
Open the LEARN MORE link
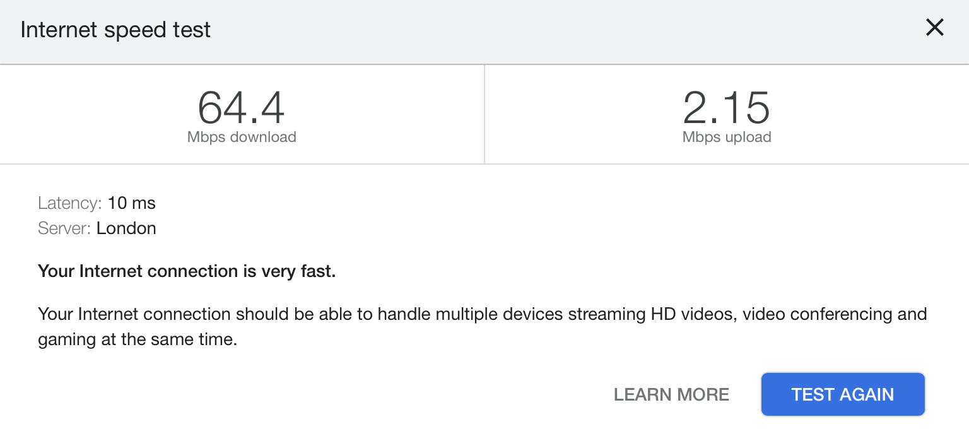(x=671, y=395)
